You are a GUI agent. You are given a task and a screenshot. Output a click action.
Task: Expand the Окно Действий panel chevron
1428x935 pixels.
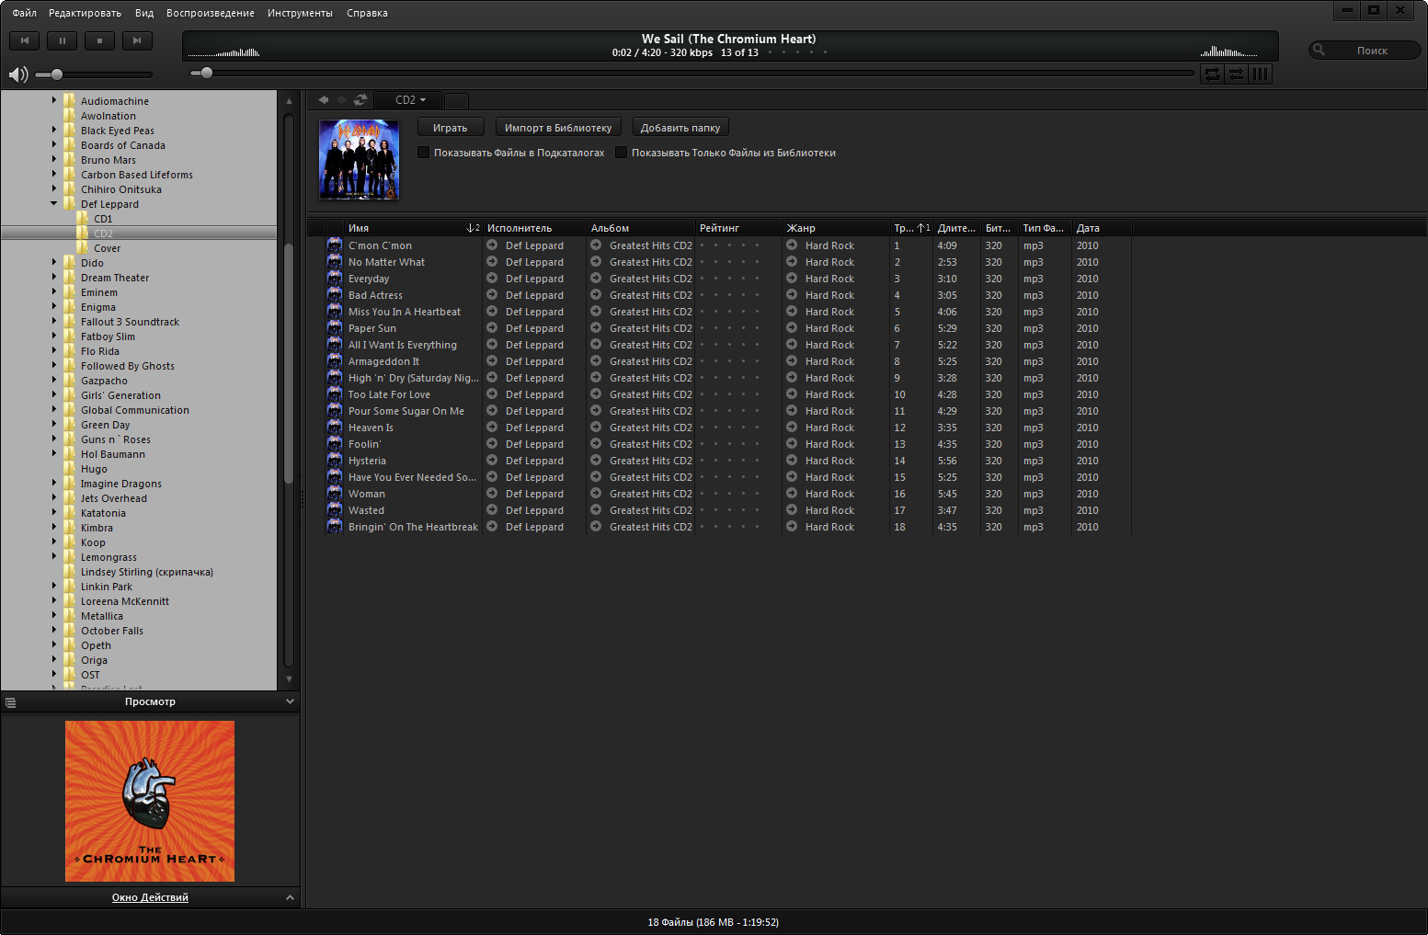point(290,897)
